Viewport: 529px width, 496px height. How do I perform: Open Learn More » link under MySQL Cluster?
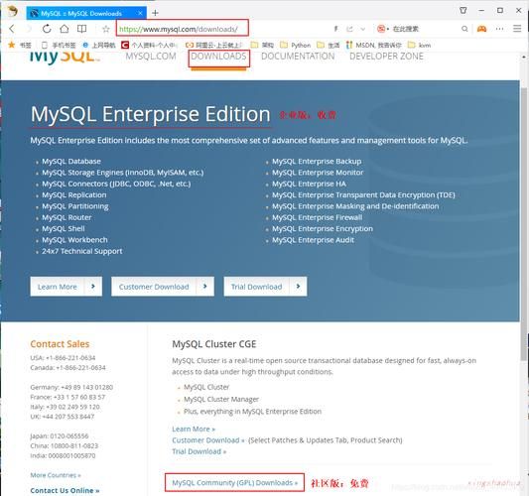point(194,430)
